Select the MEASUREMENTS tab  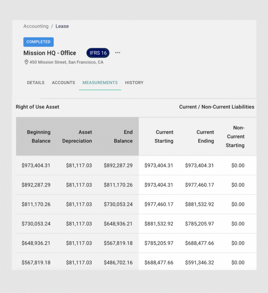pos(100,83)
